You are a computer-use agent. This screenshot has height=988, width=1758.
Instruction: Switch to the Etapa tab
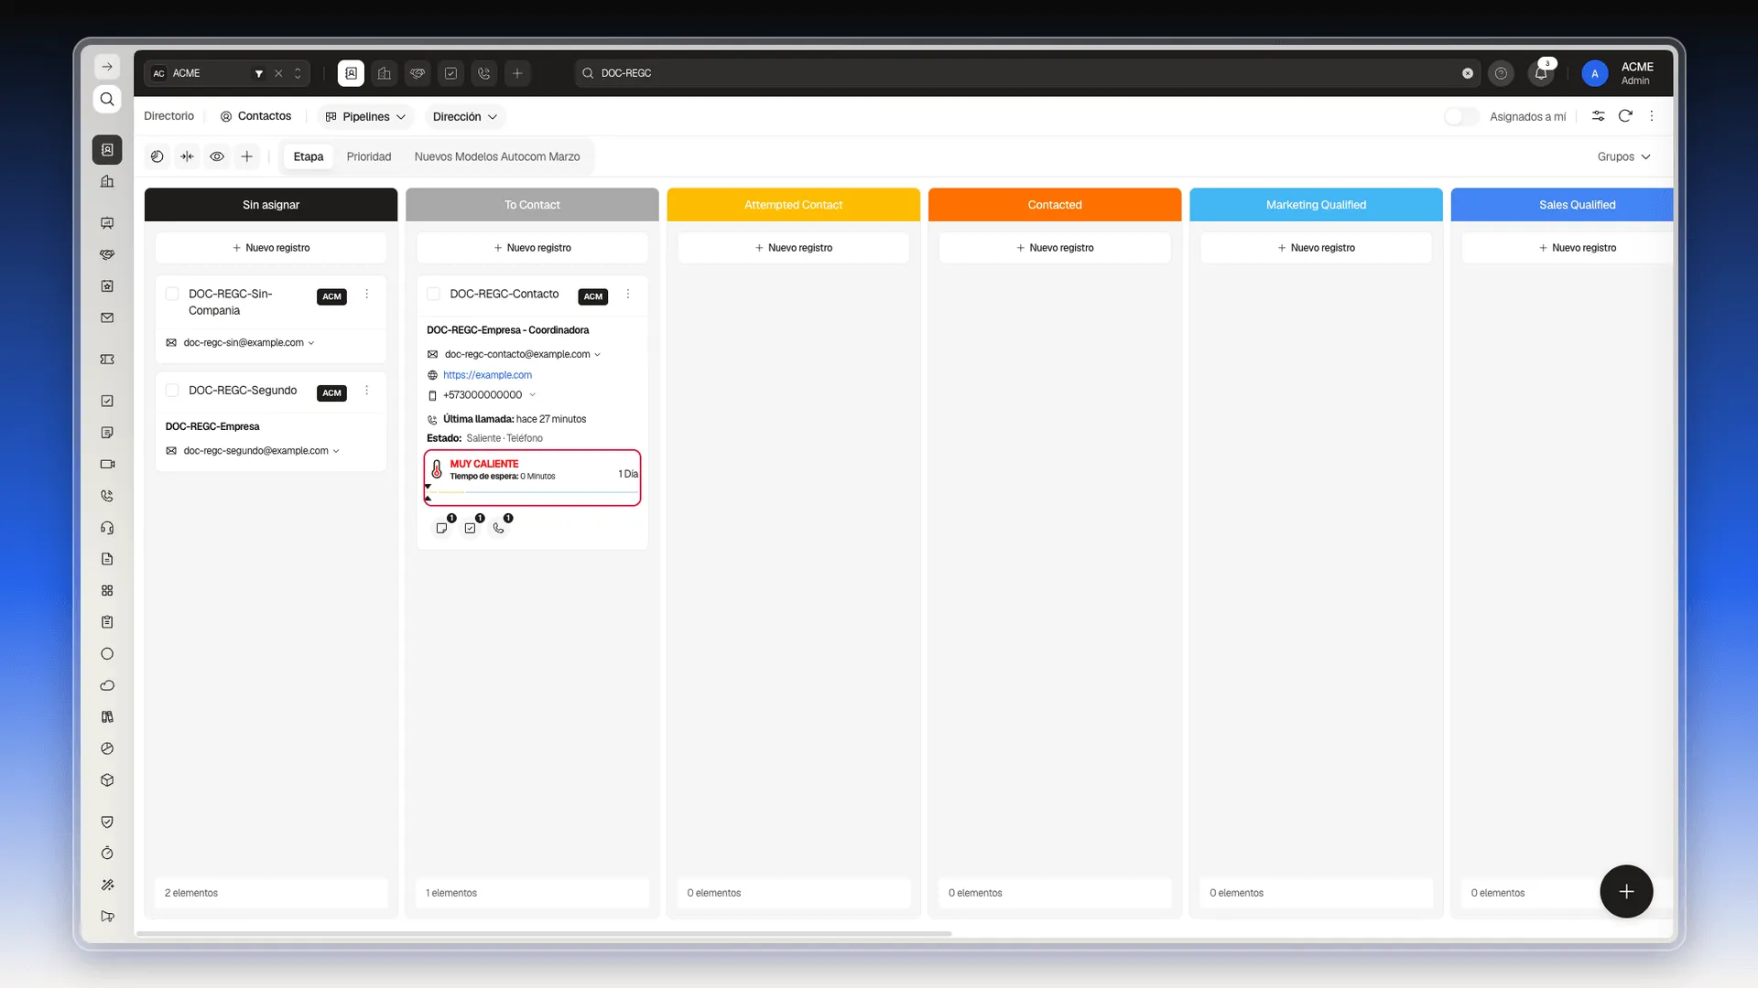tap(309, 156)
